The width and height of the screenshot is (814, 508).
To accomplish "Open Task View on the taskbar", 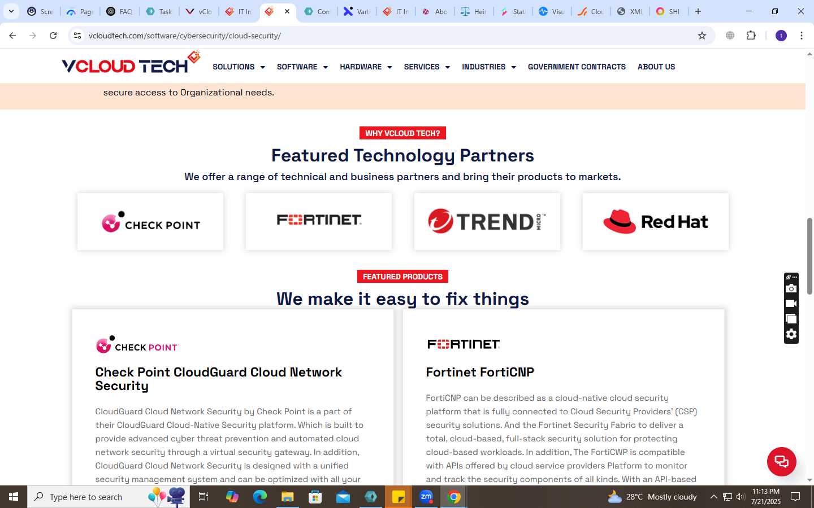I will pyautogui.click(x=203, y=497).
